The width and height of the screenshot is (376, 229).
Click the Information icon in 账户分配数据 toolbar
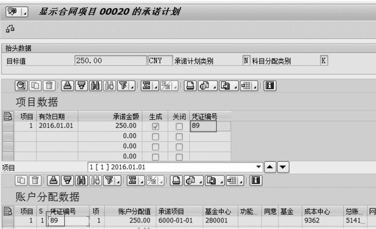[256, 180]
